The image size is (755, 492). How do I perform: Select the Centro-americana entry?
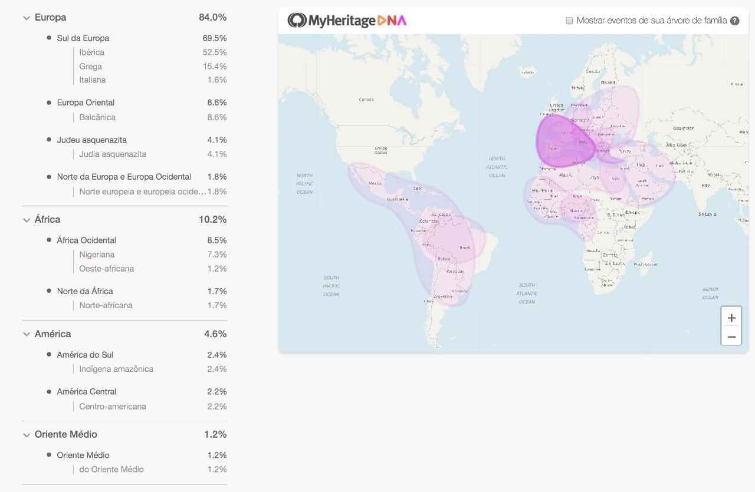coord(113,407)
